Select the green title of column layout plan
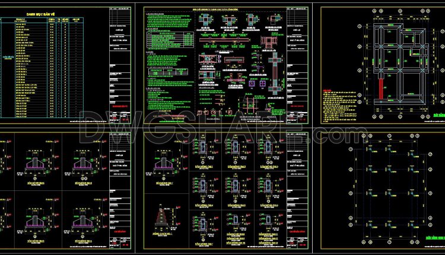The image size is (445, 255). coord(435,238)
